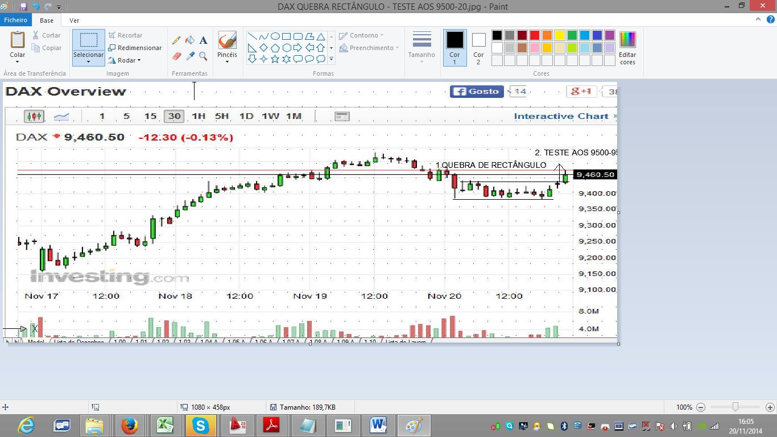Click the Redo arrow in title bar
The image size is (777, 437).
pos(48,6)
